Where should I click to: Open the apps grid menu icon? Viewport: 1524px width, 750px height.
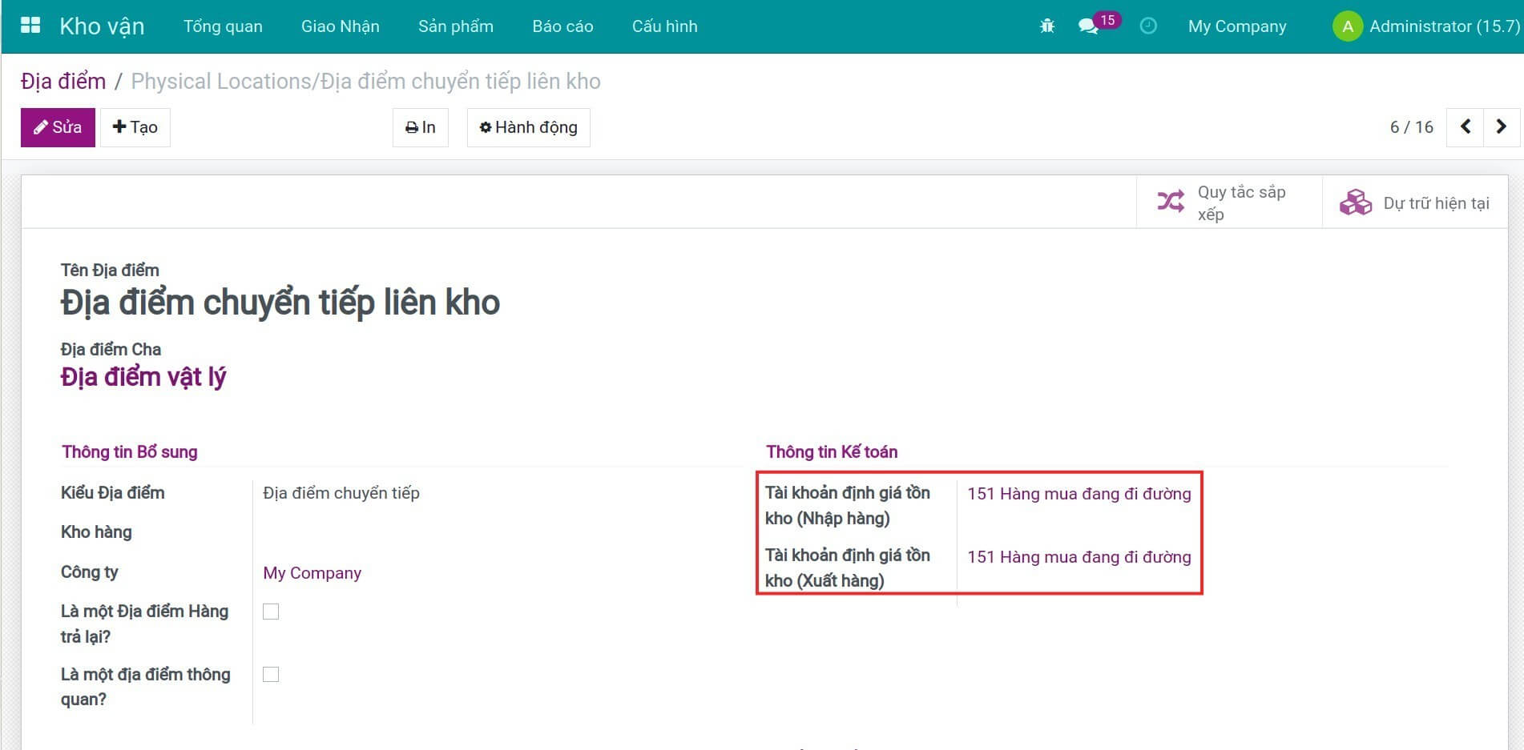click(x=30, y=26)
